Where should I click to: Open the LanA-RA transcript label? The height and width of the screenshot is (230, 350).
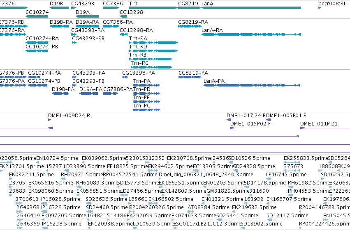212,30
